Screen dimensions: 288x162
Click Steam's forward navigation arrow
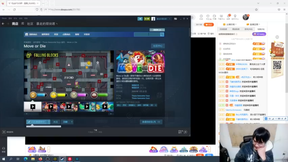point(8,24)
